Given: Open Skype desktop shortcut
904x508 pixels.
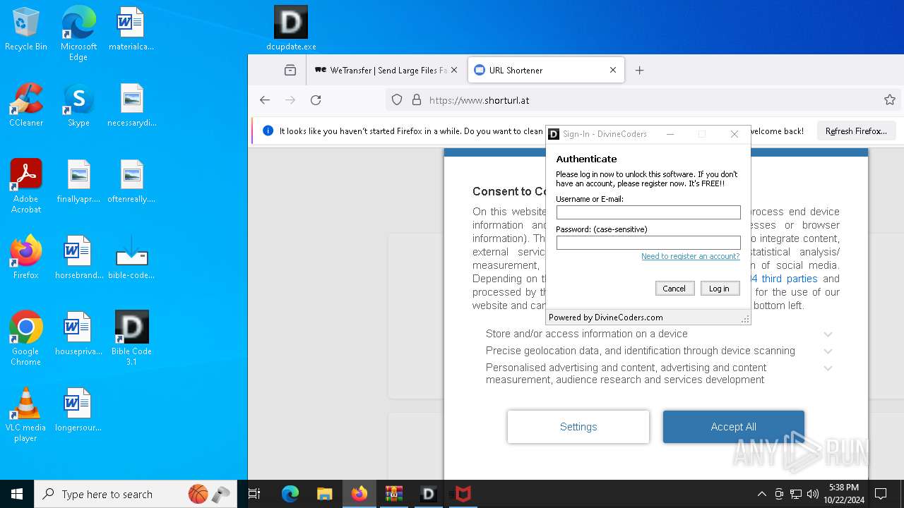Looking at the screenshot, I should tap(78, 105).
